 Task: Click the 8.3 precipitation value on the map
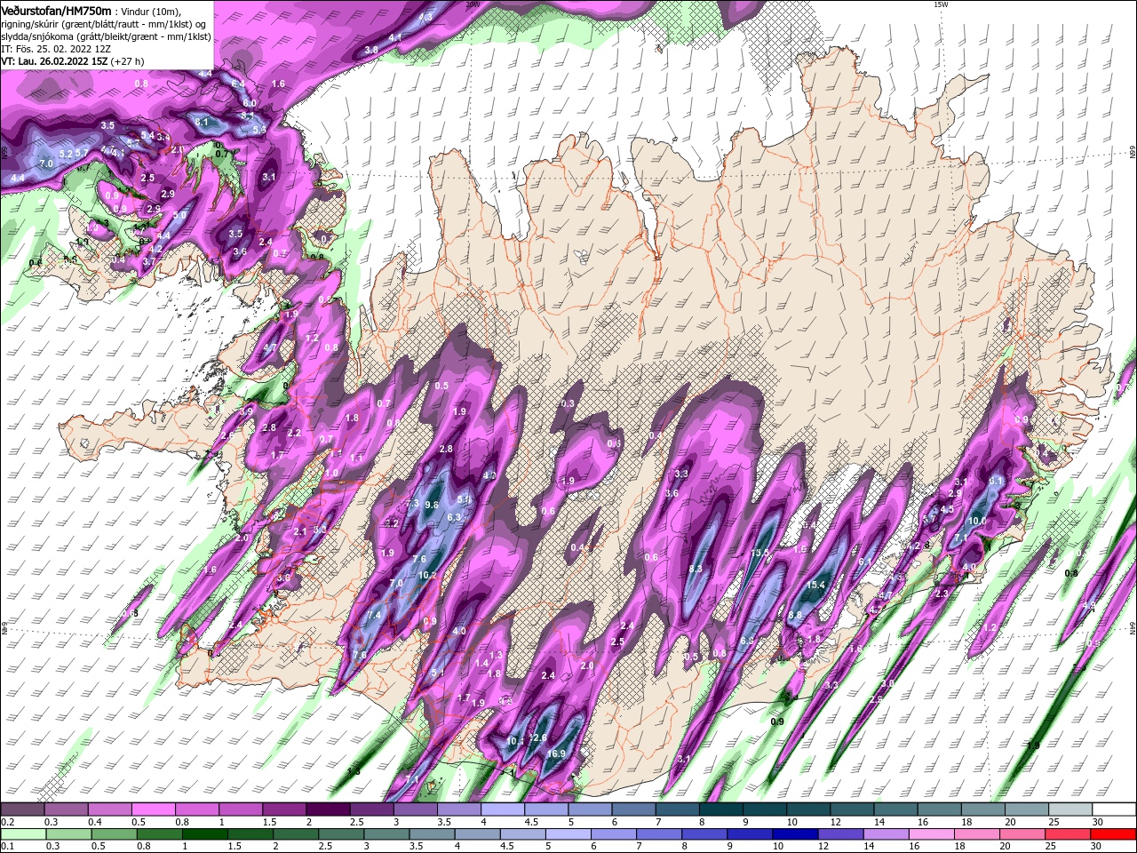tap(696, 569)
